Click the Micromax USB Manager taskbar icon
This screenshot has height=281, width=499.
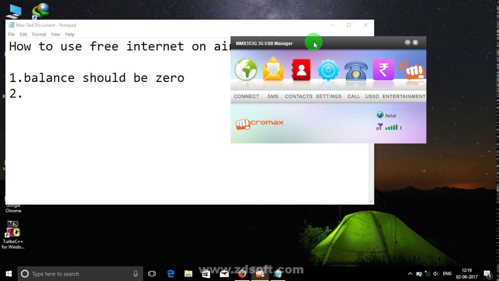[260, 274]
